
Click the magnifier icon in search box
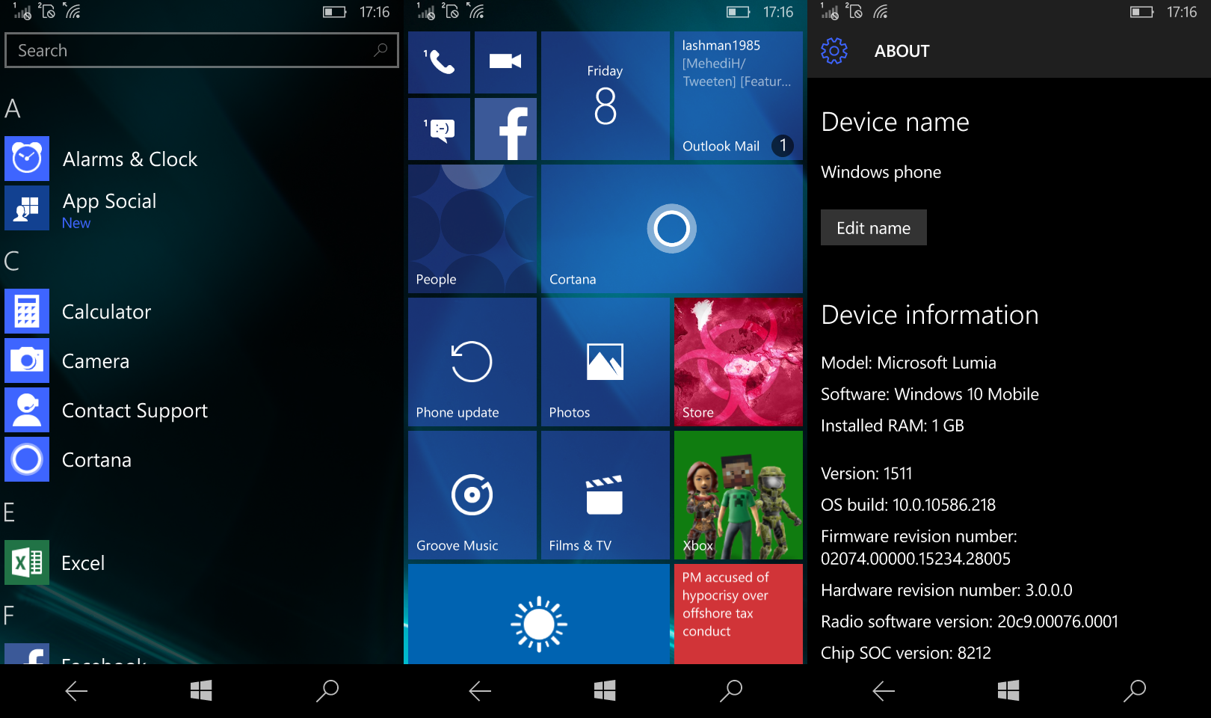[x=380, y=50]
